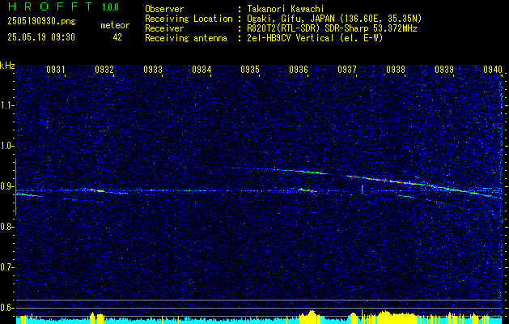
Task: Click the Receiving Location label
Action: [x=189, y=19]
